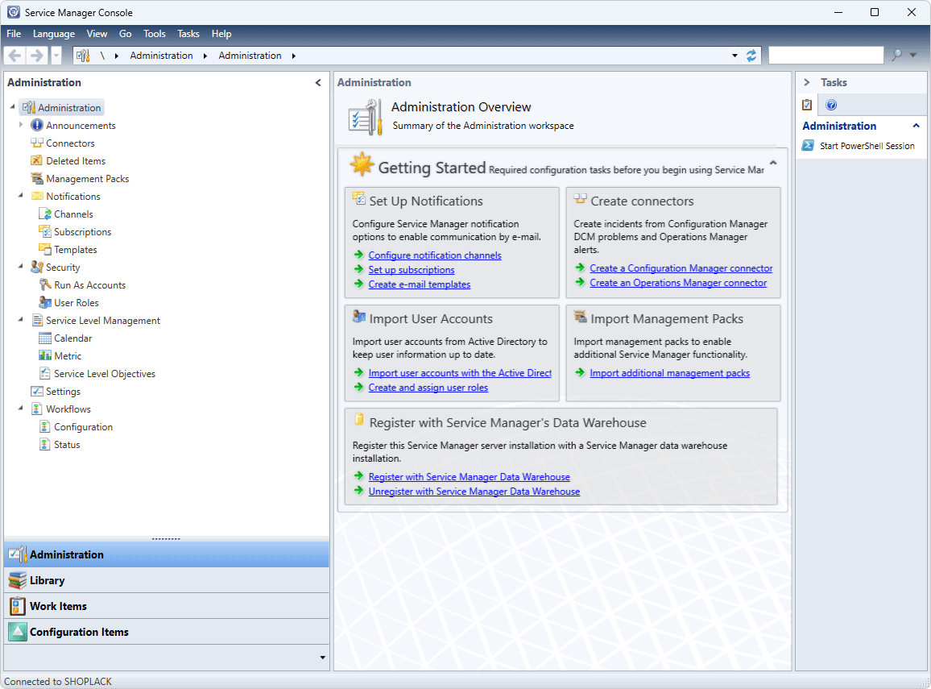Viewport: 931px width, 689px height.
Task: Open the Go menu
Action: pos(126,34)
